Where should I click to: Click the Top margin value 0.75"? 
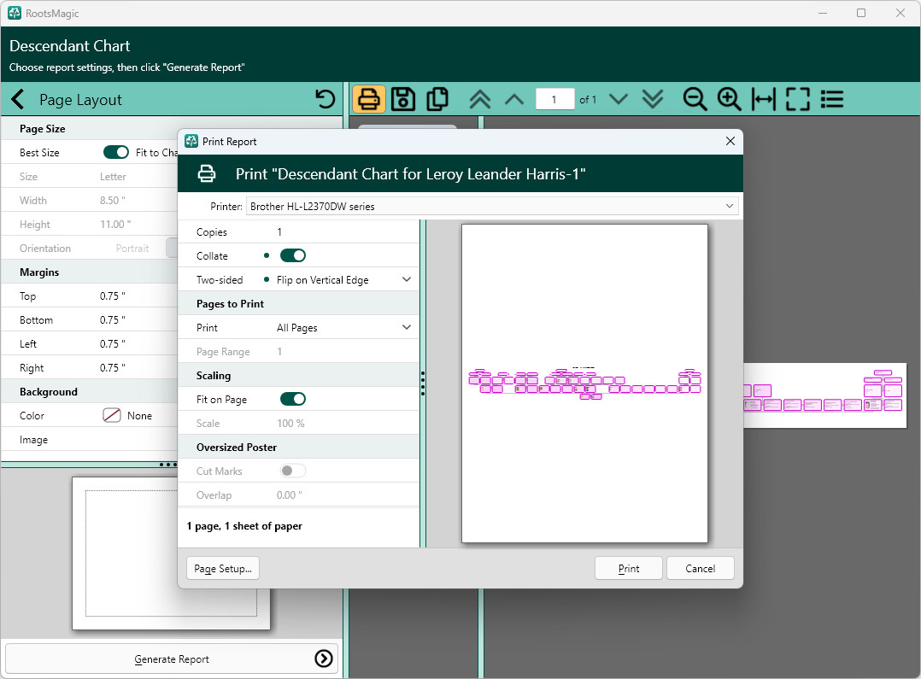pyautogui.click(x=112, y=296)
